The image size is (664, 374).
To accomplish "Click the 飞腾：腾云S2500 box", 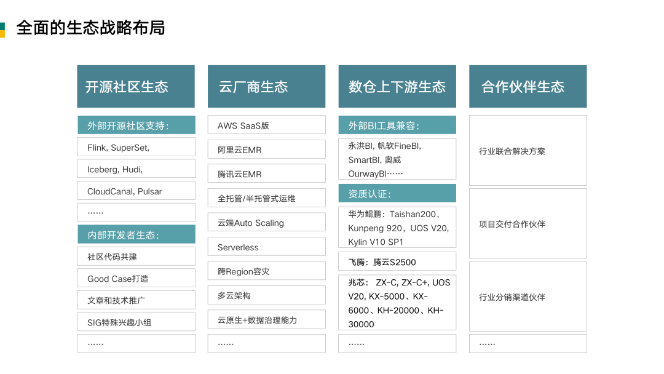I will click(397, 261).
